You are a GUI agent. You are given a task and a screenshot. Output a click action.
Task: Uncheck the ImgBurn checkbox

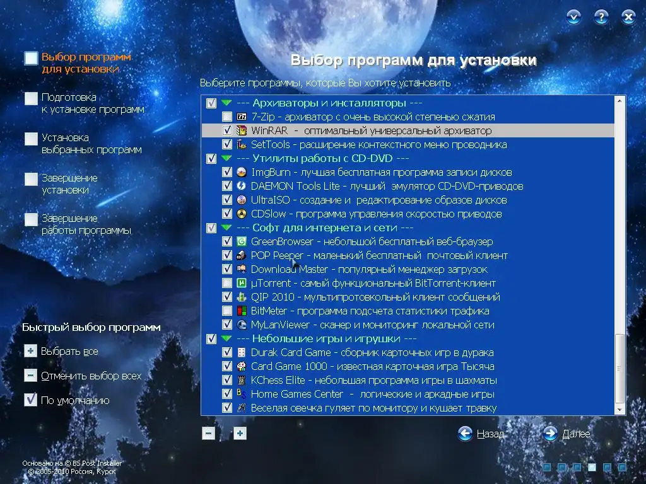coord(227,172)
